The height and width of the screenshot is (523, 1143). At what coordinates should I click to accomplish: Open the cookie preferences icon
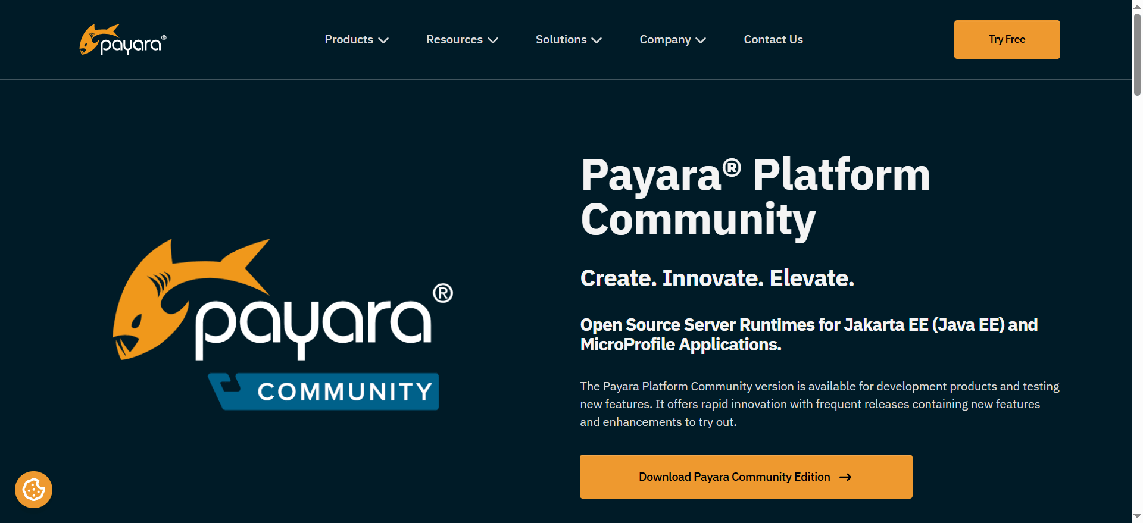(x=34, y=490)
